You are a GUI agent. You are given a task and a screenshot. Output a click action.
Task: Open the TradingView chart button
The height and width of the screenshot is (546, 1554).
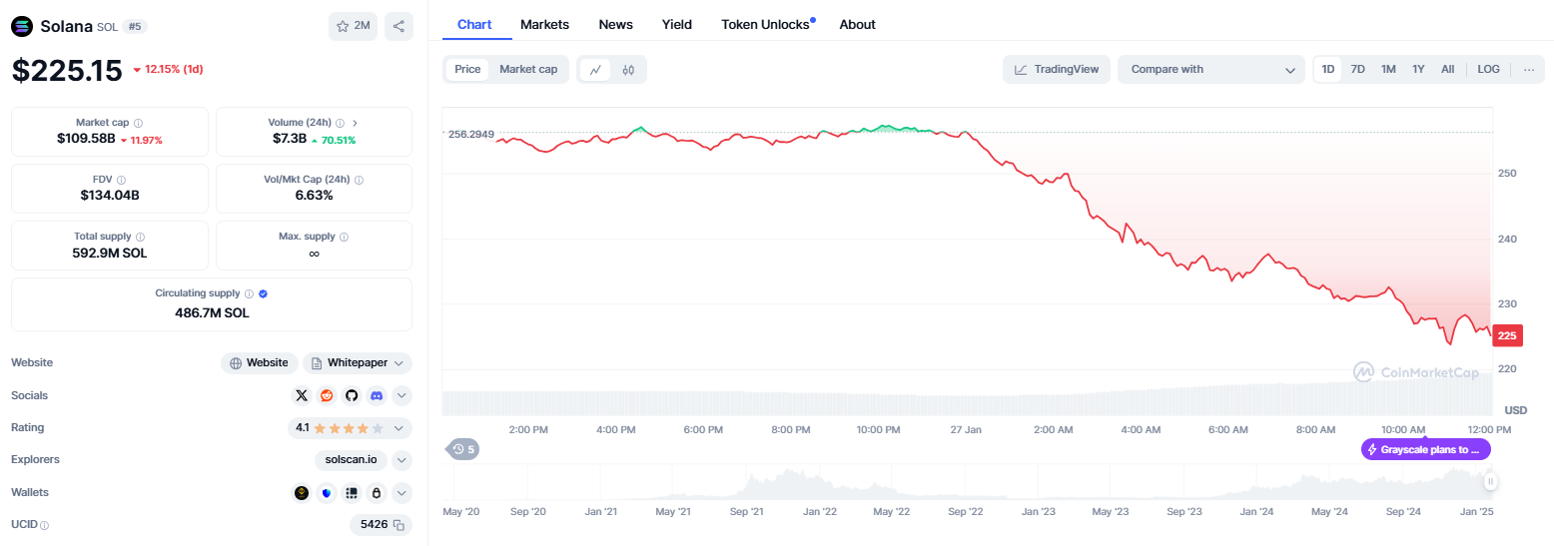(x=1057, y=69)
